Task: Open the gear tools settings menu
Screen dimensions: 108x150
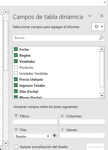Action: click(x=98, y=27)
